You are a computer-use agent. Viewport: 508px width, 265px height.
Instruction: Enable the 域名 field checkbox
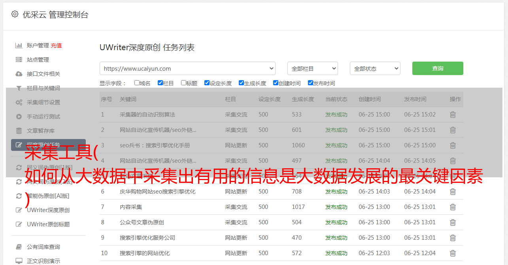(137, 83)
